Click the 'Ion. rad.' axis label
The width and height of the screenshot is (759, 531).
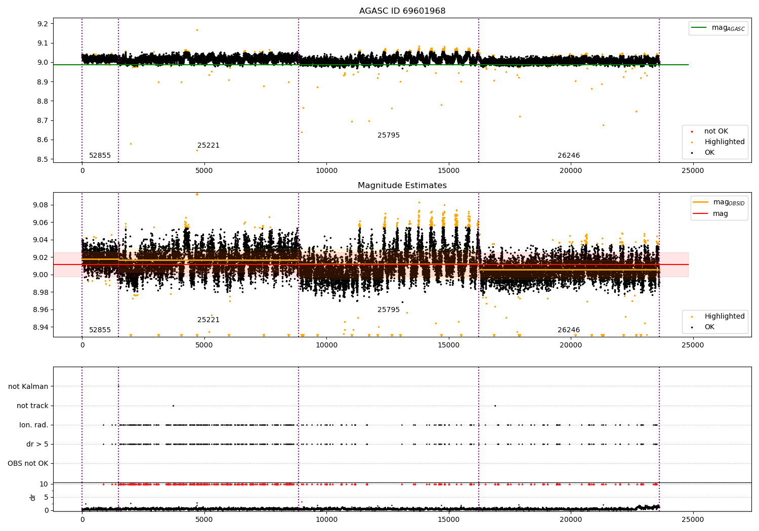click(x=34, y=425)
